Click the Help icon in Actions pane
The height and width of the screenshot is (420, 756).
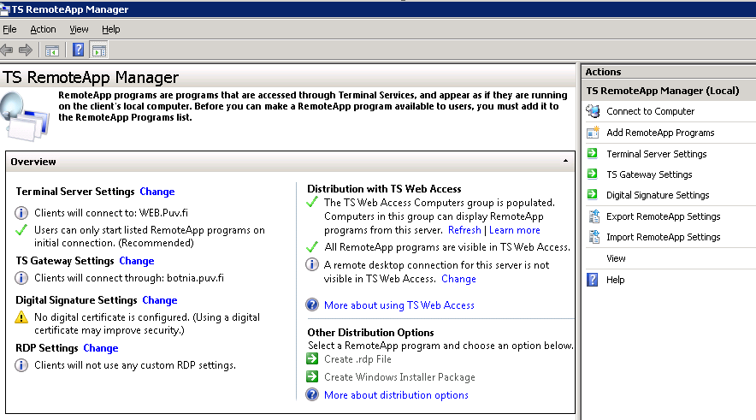pyautogui.click(x=593, y=280)
